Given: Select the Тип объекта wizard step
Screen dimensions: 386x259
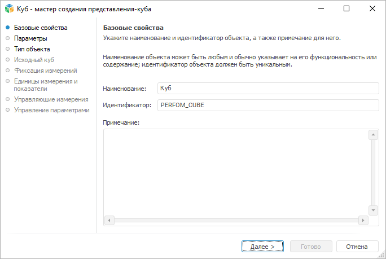Looking at the screenshot, I should [32, 49].
